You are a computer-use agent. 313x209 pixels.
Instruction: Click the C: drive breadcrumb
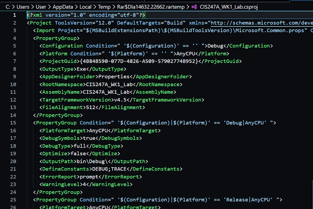pos(9,7)
